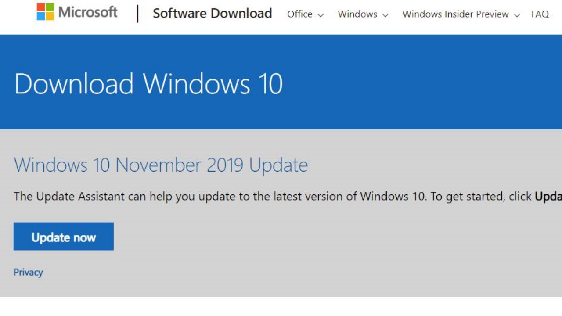Click the Office chevron arrow
This screenshot has height=316, width=562.
(321, 14)
